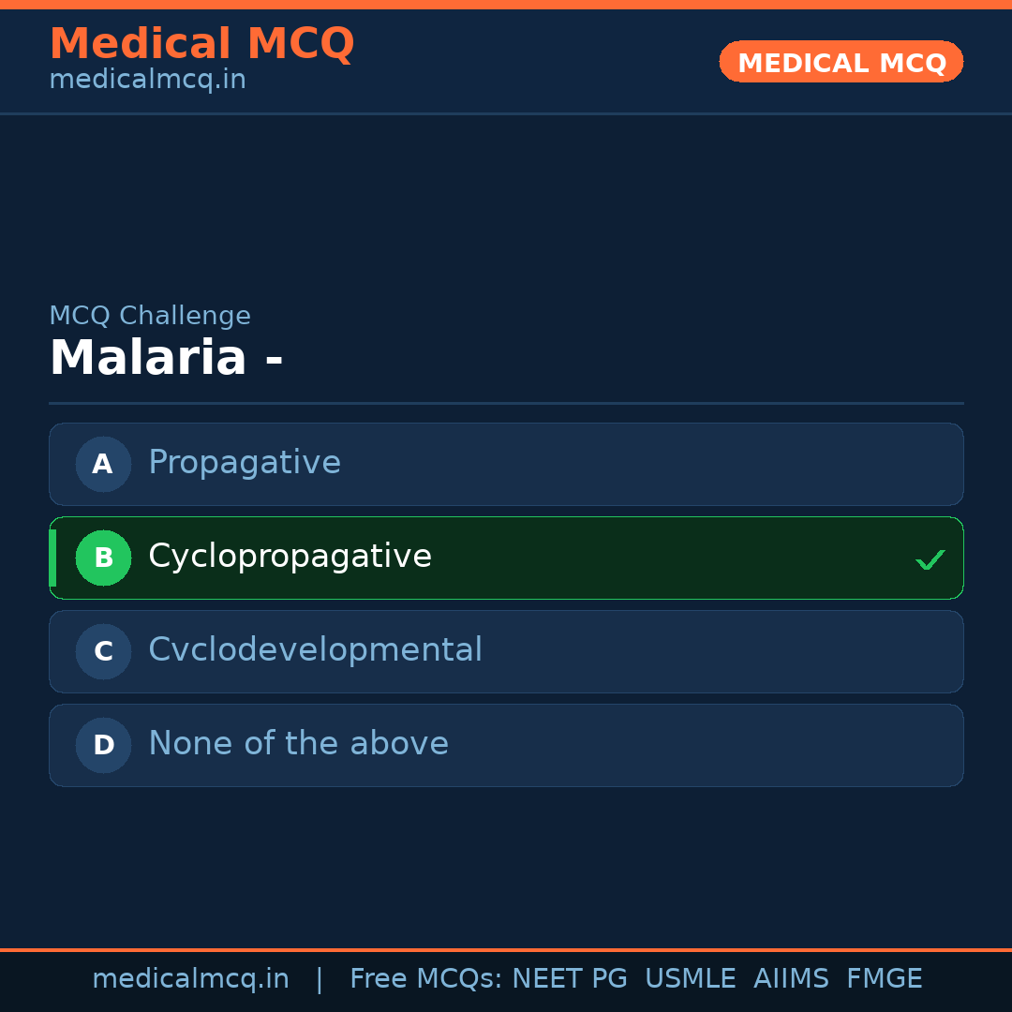Expand the Malaria question heading

point(167,357)
